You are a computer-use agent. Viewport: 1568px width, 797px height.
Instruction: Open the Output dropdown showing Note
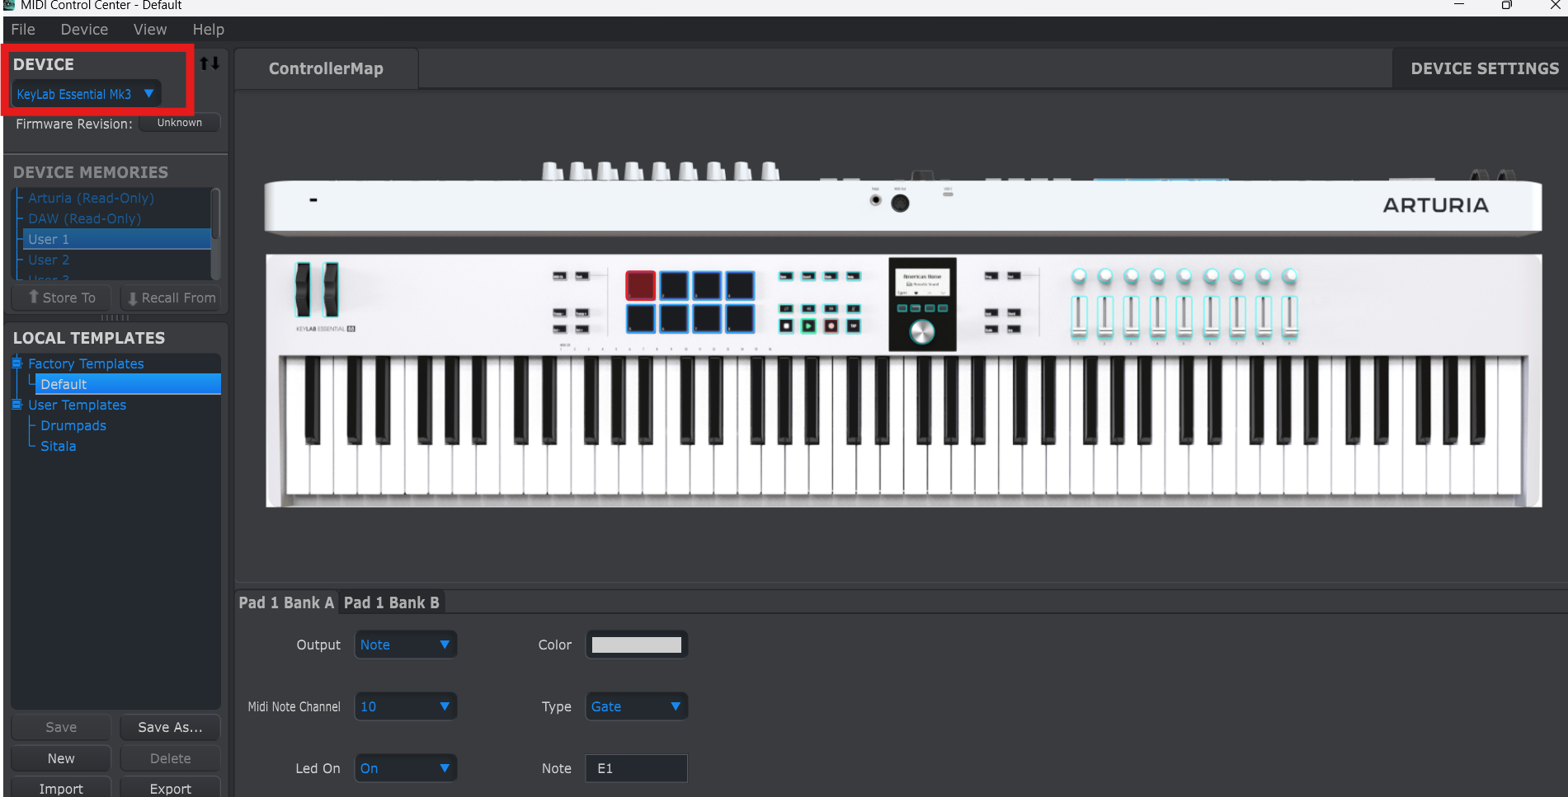tap(405, 645)
